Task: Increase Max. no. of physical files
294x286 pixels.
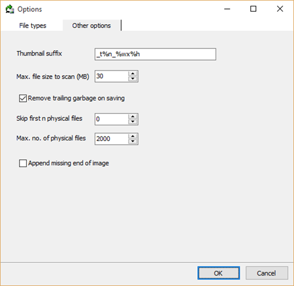Action: pos(133,136)
